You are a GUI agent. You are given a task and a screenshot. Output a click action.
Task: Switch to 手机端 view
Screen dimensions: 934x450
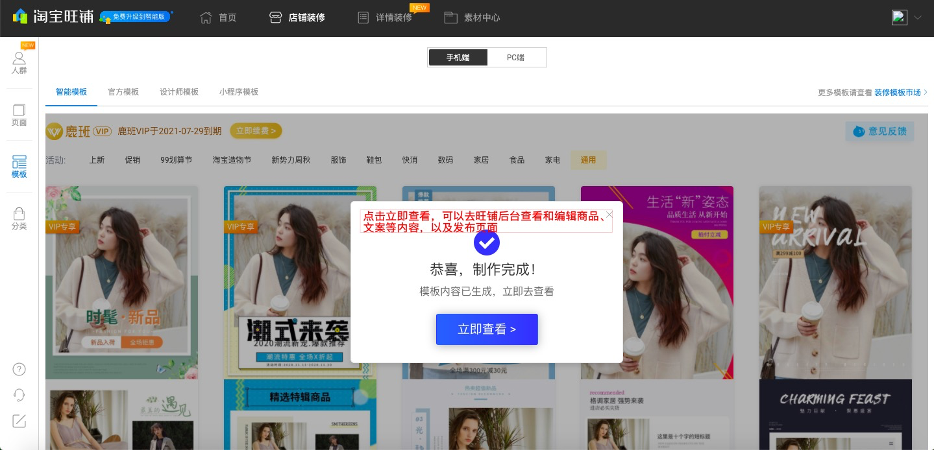(458, 57)
